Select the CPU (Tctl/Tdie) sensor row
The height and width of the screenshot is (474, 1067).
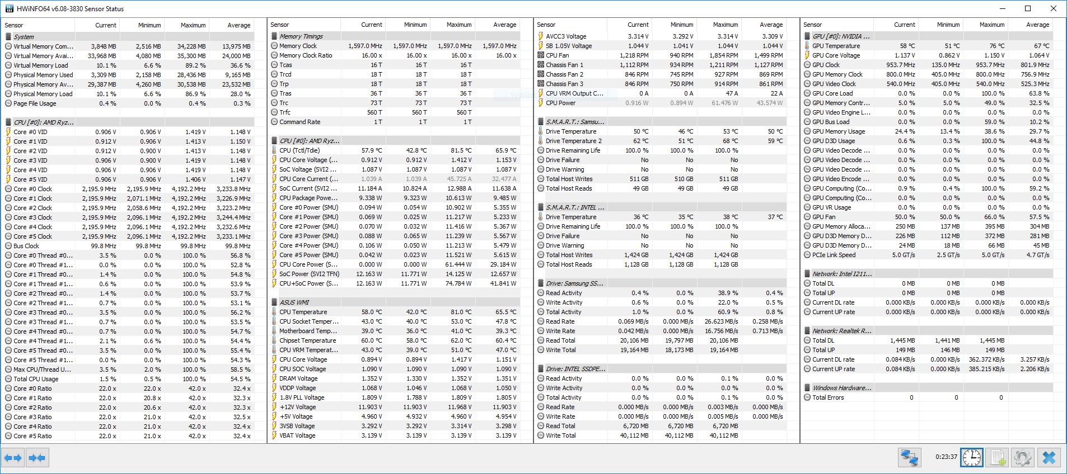pyautogui.click(x=299, y=150)
